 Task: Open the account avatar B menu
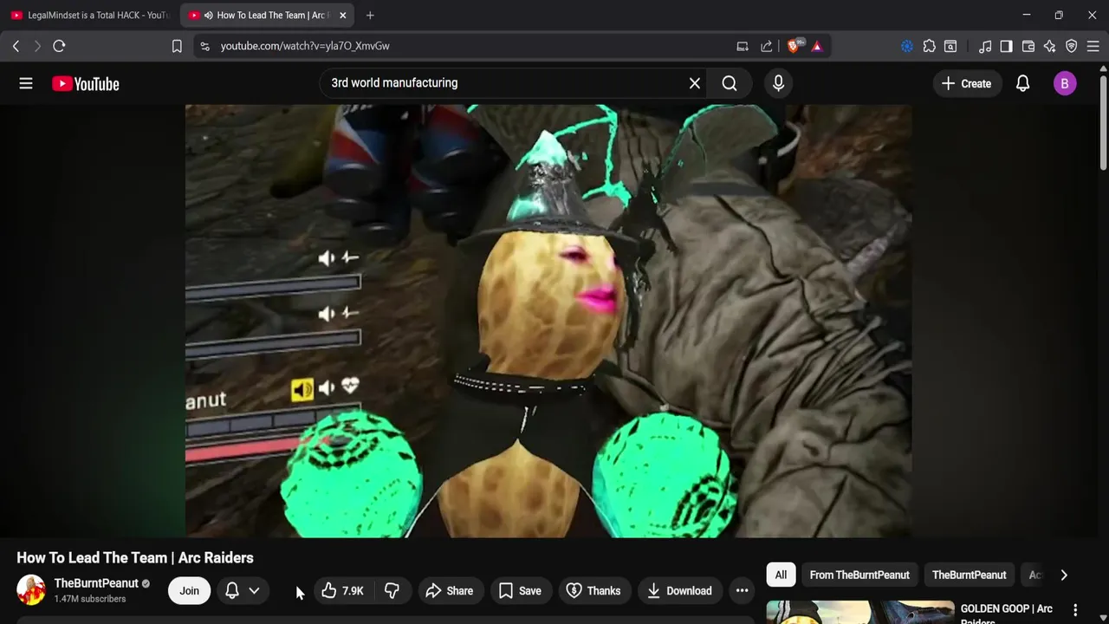pyautogui.click(x=1065, y=83)
